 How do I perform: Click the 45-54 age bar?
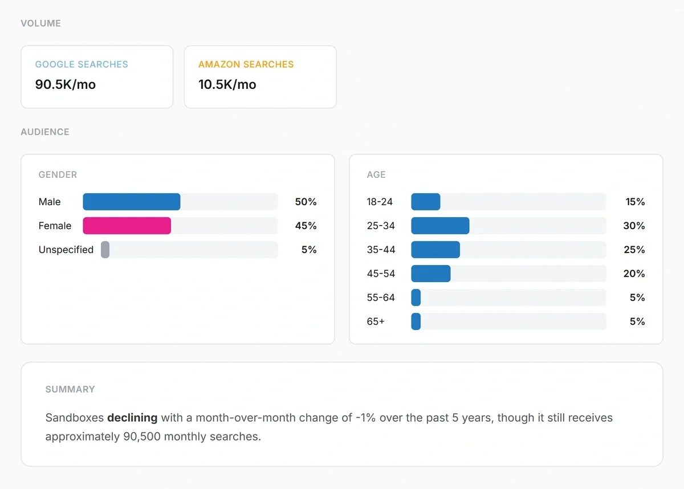[x=431, y=274]
